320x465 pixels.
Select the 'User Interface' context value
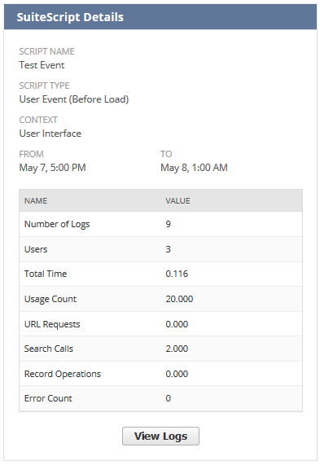(50, 134)
